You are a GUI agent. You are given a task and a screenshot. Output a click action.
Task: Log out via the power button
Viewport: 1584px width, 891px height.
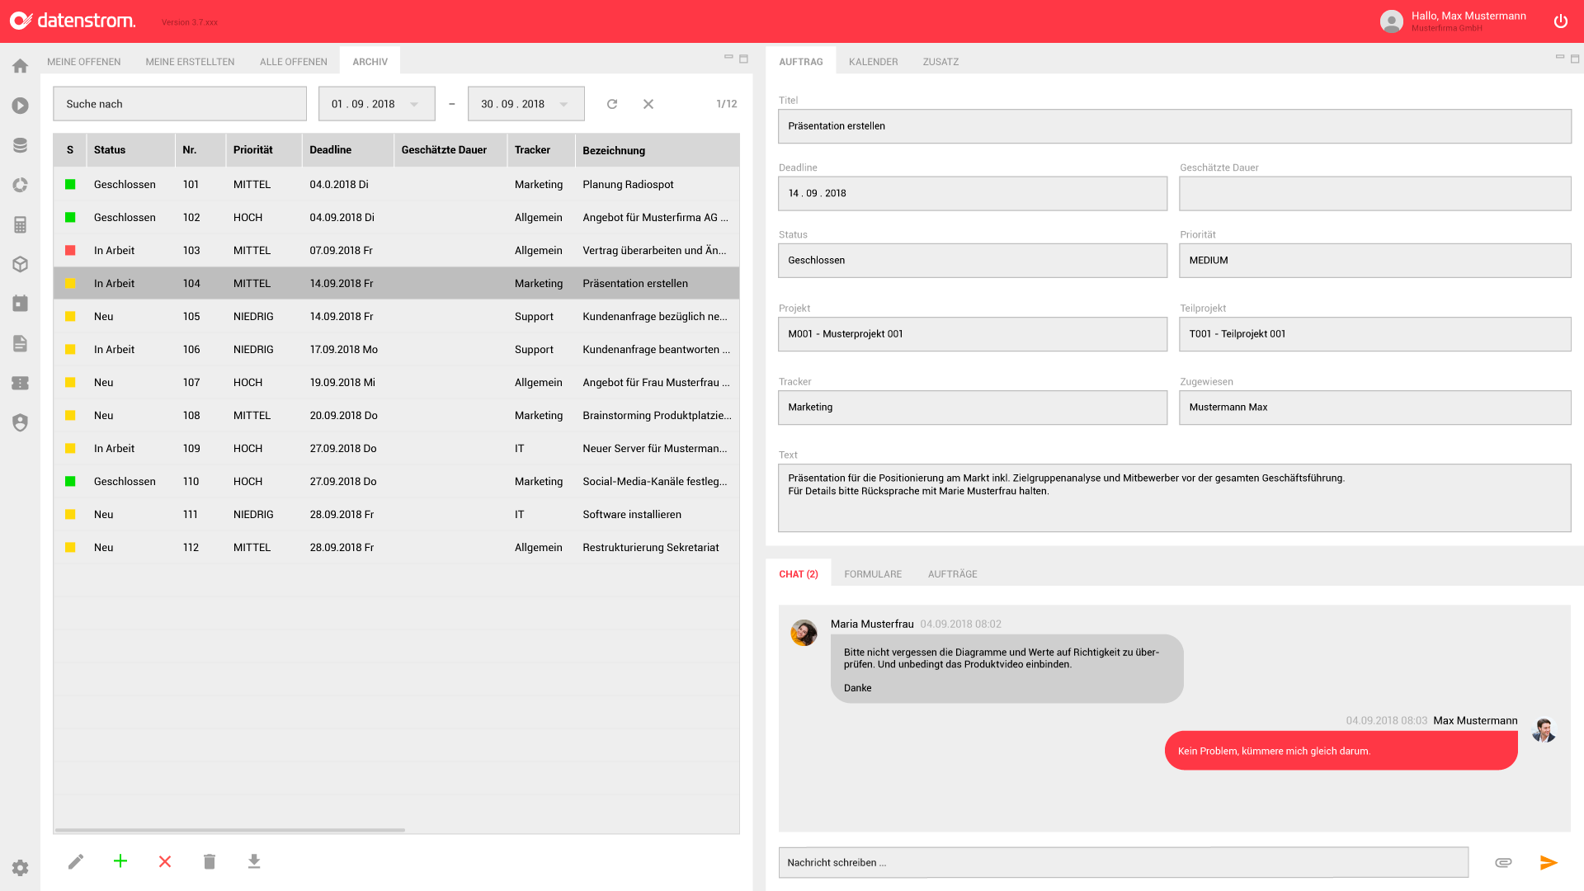(1561, 21)
